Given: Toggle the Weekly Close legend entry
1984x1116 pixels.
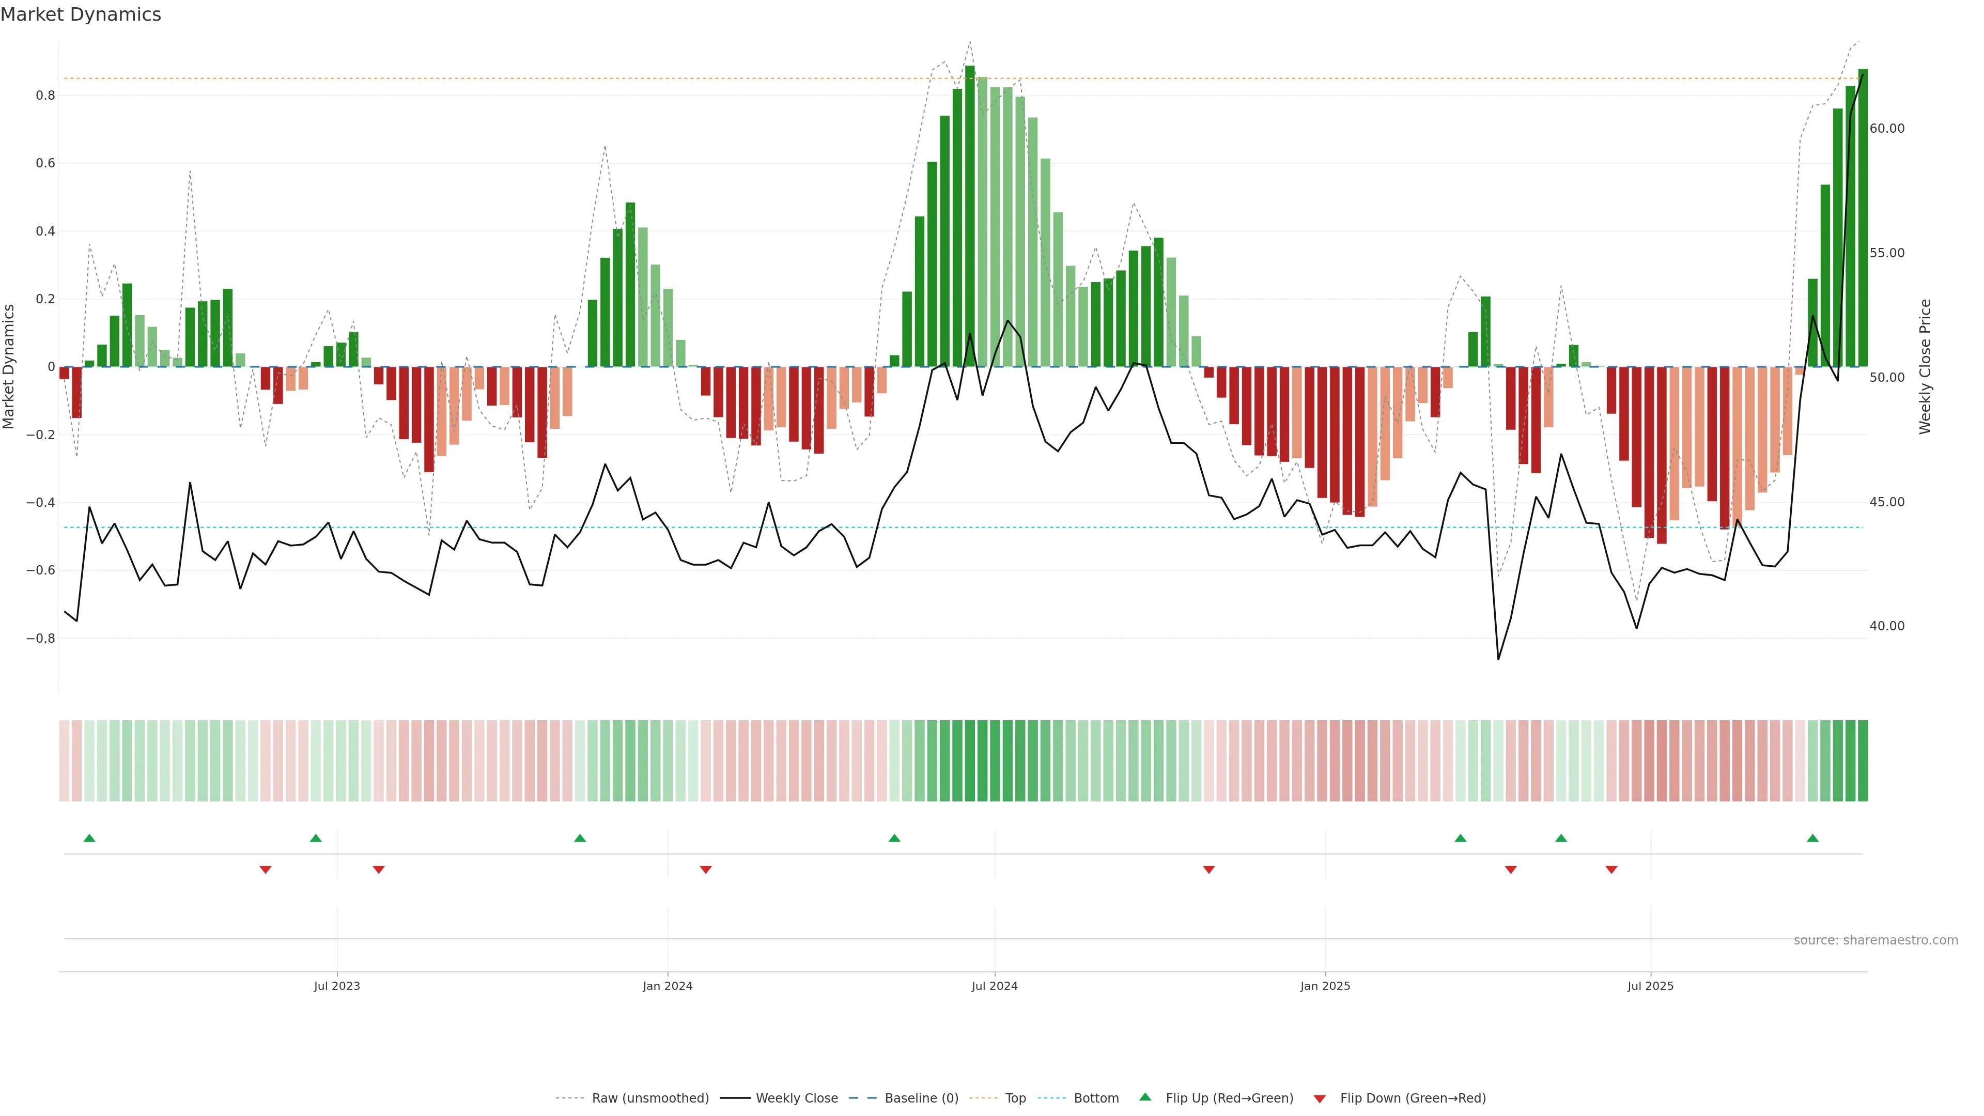Looking at the screenshot, I should coord(796,1098).
